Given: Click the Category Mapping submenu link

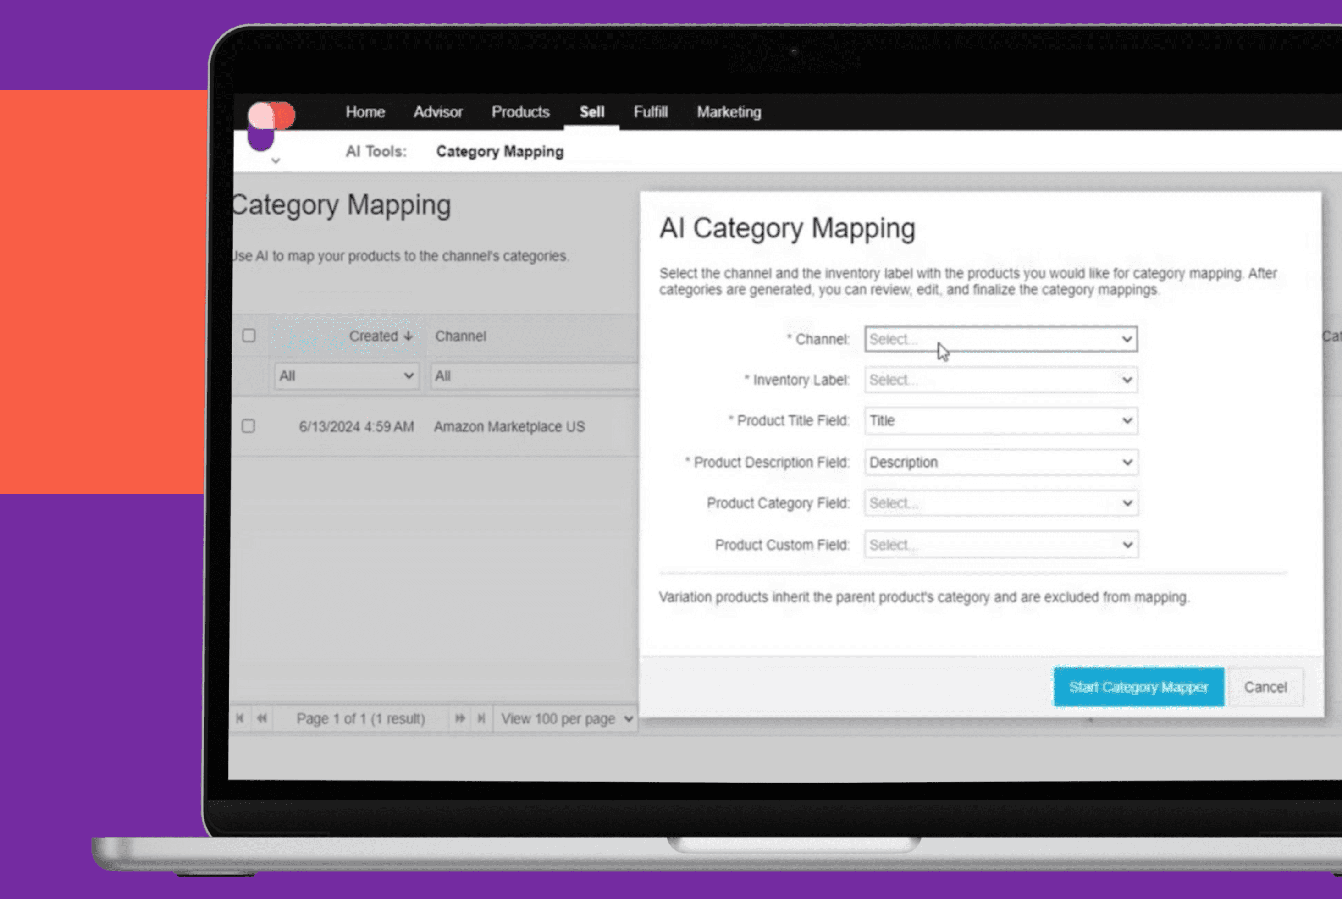Looking at the screenshot, I should click(500, 151).
